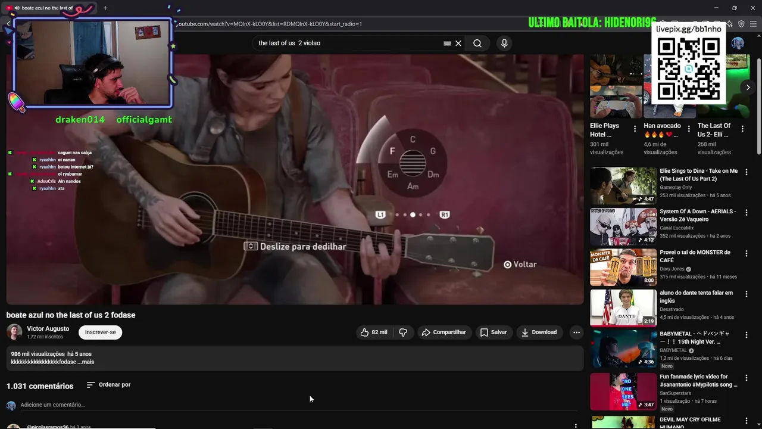Open the YouTube account avatar top right
The width and height of the screenshot is (762, 429).
(x=738, y=43)
